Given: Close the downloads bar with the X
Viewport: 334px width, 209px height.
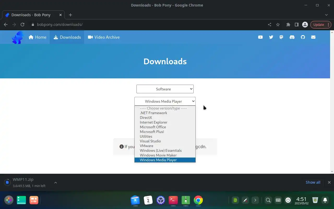Looking at the screenshot, I should pos(329,182).
